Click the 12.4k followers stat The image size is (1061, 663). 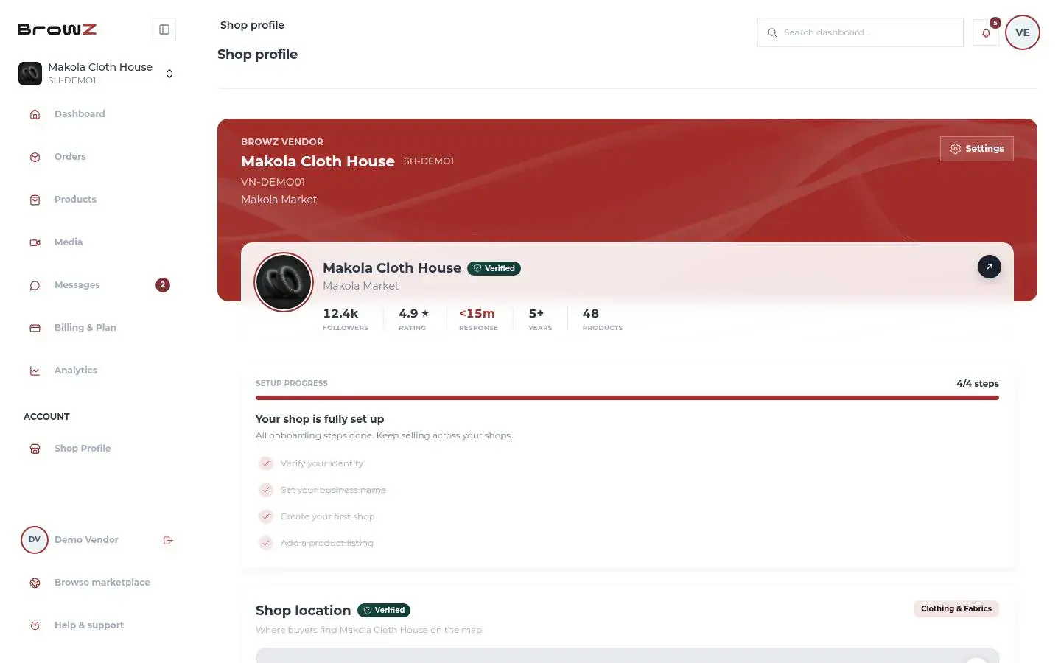point(346,319)
